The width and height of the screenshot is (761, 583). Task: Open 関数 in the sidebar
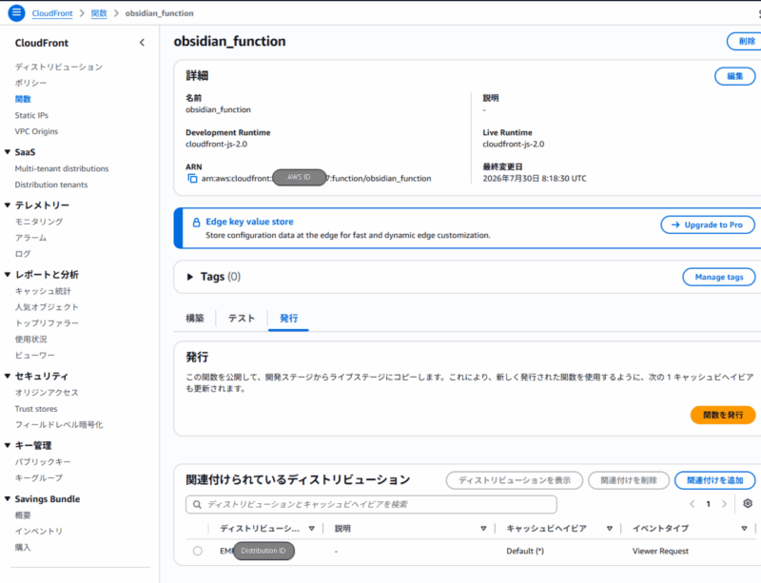click(23, 99)
